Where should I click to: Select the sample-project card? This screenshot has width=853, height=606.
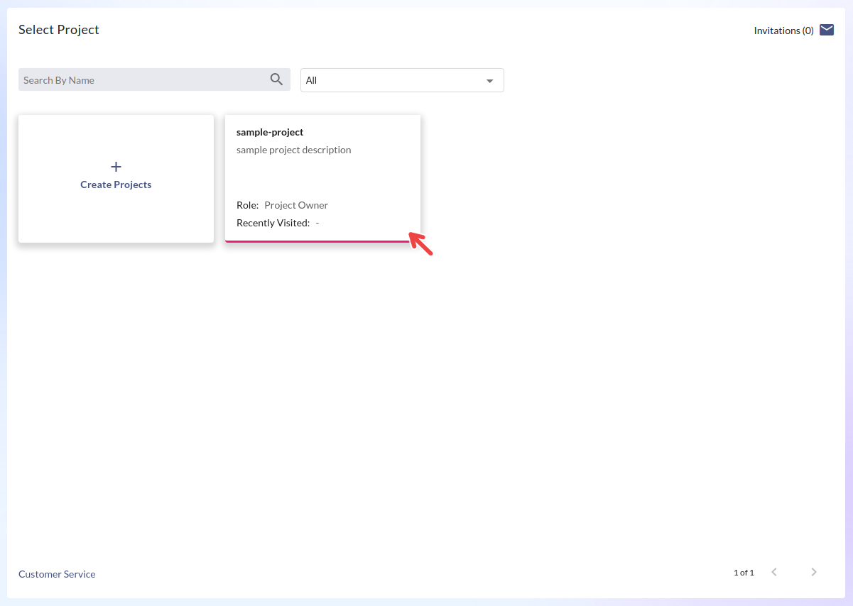coord(322,177)
